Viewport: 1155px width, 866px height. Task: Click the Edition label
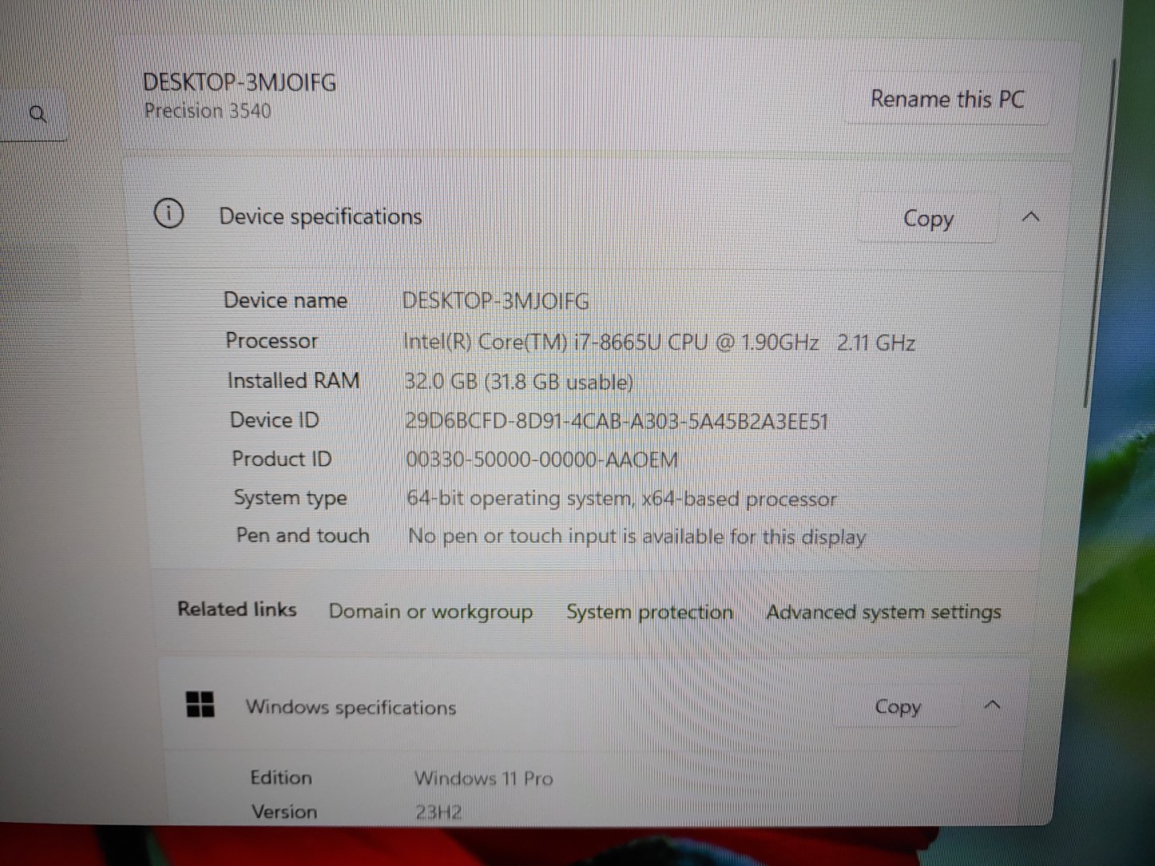pyautogui.click(x=281, y=777)
